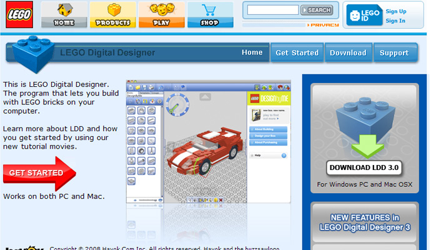The width and height of the screenshot is (431, 250).
Task: Click the DOWNLOAD LDD 3.0 button
Action: pyautogui.click(x=364, y=167)
